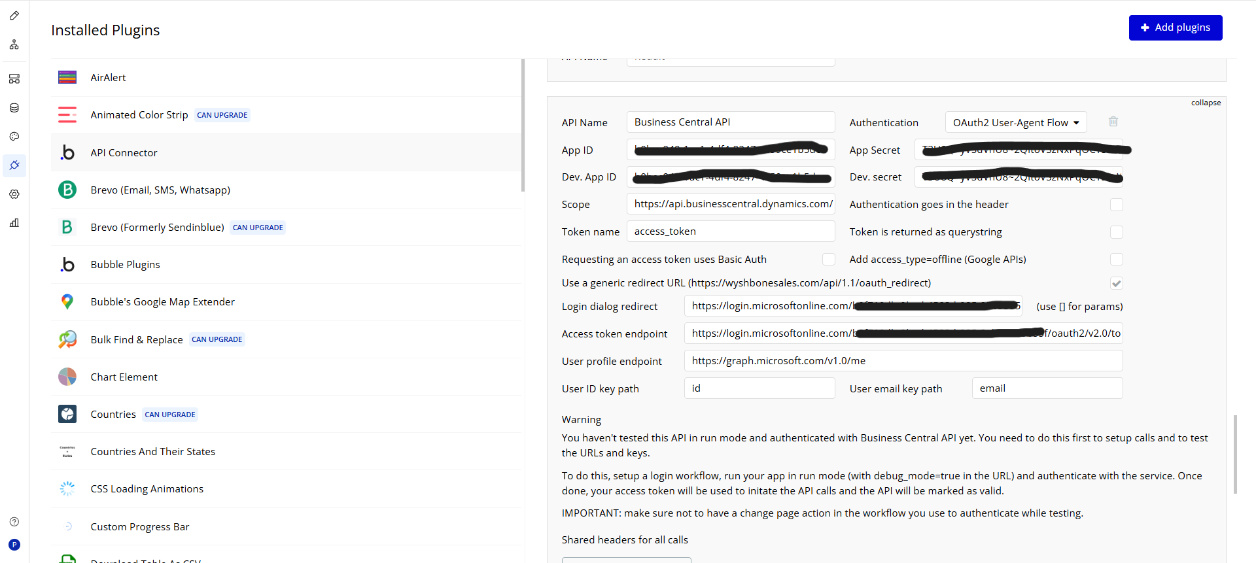The height and width of the screenshot is (563, 1256).
Task: Click the plugin list scrollbar
Action: click(x=523, y=125)
